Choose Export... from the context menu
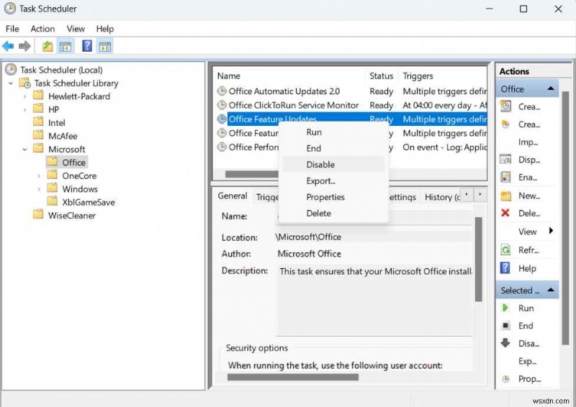The height and width of the screenshot is (407, 576). pyautogui.click(x=333, y=180)
